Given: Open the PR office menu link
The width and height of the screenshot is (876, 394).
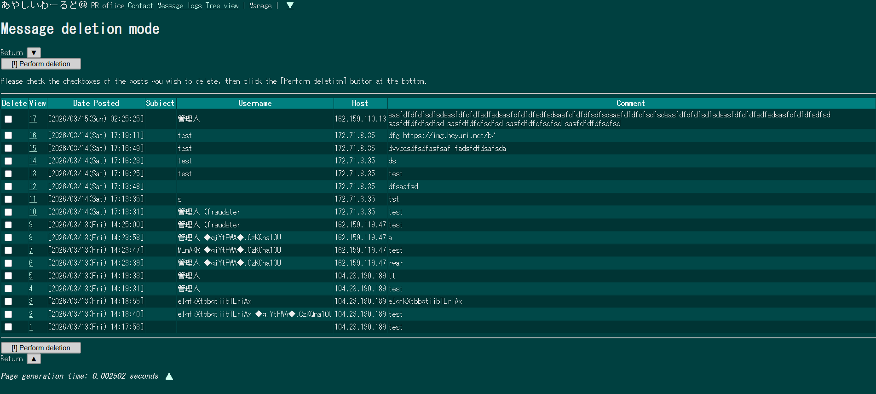Looking at the screenshot, I should pyautogui.click(x=108, y=6).
